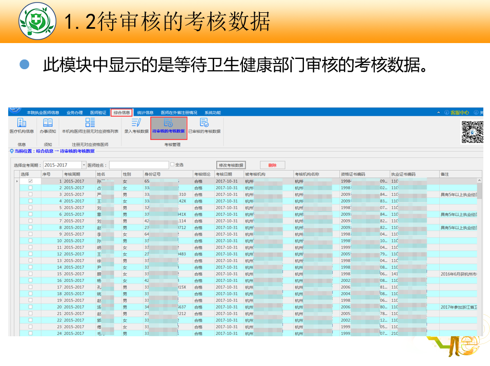Open the 医师验证 tab
This screenshot has height=366, width=490.
pyautogui.click(x=98, y=112)
